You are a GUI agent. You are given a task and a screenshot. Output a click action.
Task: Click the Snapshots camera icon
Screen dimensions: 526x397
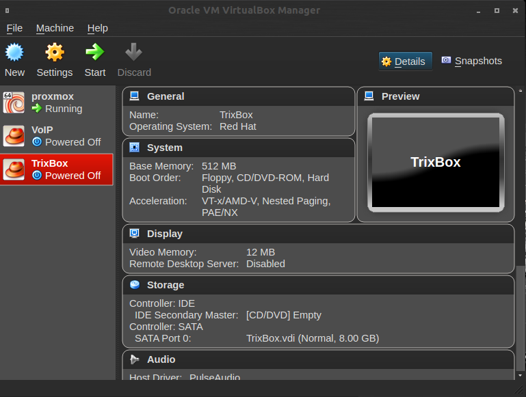point(446,60)
